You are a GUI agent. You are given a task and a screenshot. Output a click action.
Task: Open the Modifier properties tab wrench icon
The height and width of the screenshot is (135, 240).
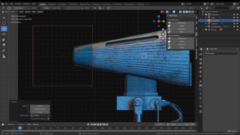pyautogui.click(x=201, y=85)
